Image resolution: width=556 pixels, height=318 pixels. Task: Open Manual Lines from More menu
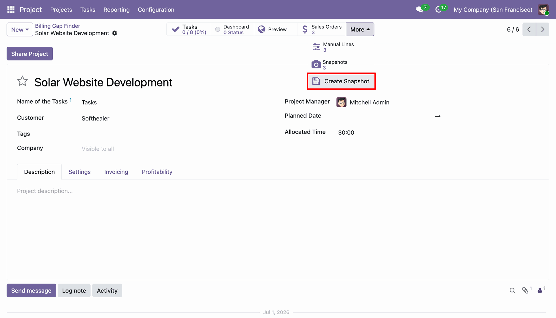(341, 47)
